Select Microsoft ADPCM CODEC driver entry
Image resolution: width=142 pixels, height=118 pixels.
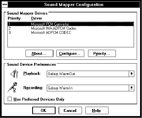[71, 32]
